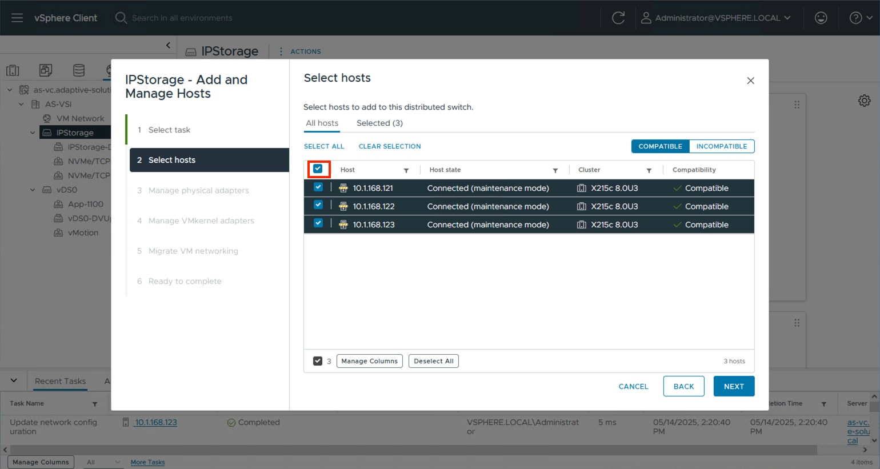Toggle the checkbox for host 10.1.168.123
This screenshot has height=469, width=880.
(x=318, y=224)
